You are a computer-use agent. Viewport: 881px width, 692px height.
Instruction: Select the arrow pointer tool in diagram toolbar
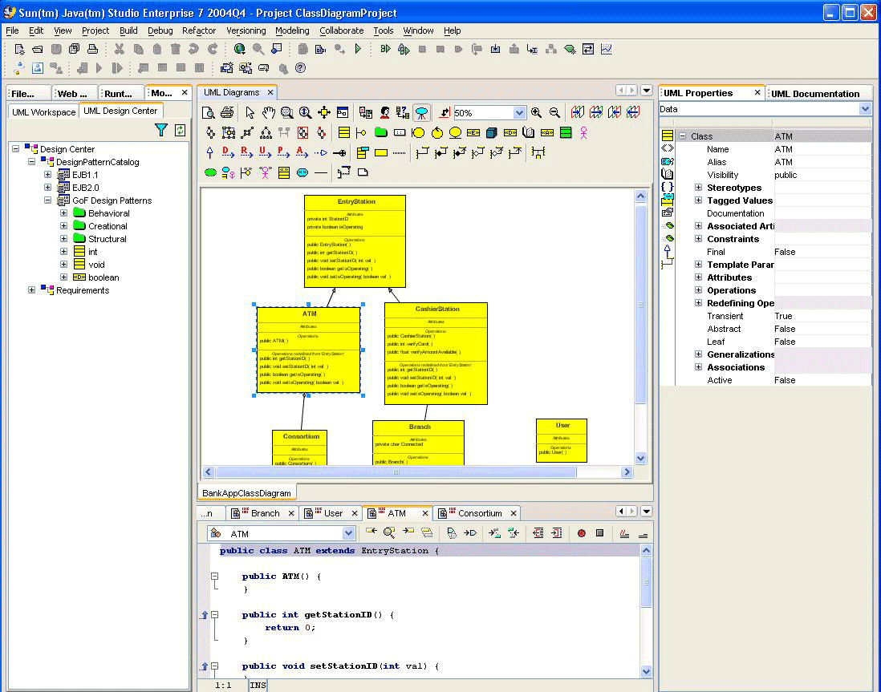tap(250, 113)
